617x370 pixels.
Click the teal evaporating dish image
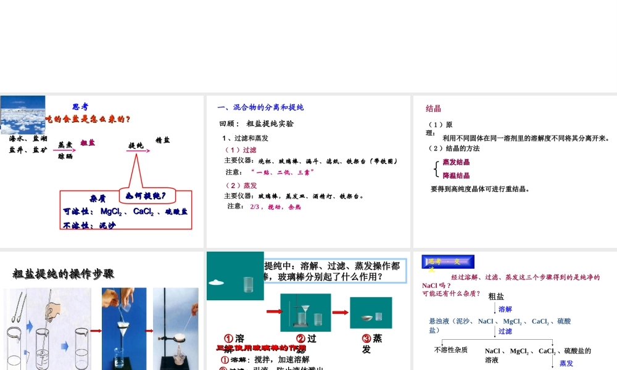[371, 313]
